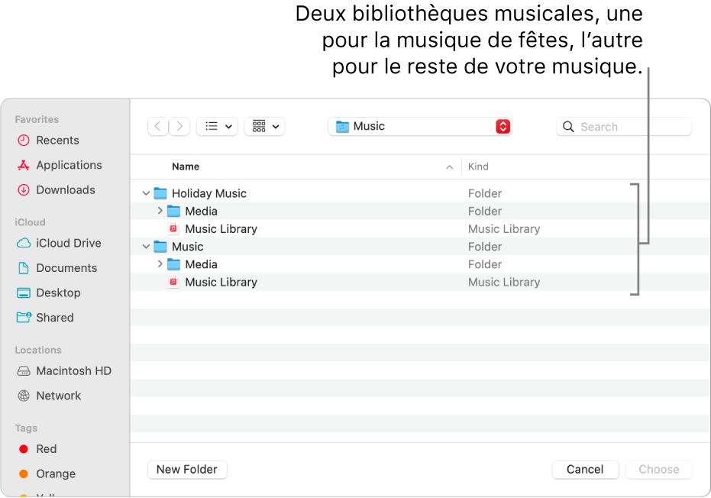Sort files by the Kind column

click(x=480, y=167)
